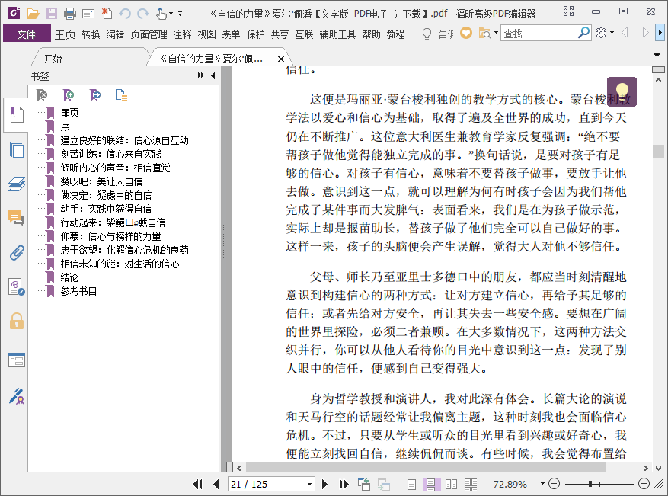Click the 帮助 tab
Image resolution: width=668 pixels, height=496 pixels.
pos(371,34)
